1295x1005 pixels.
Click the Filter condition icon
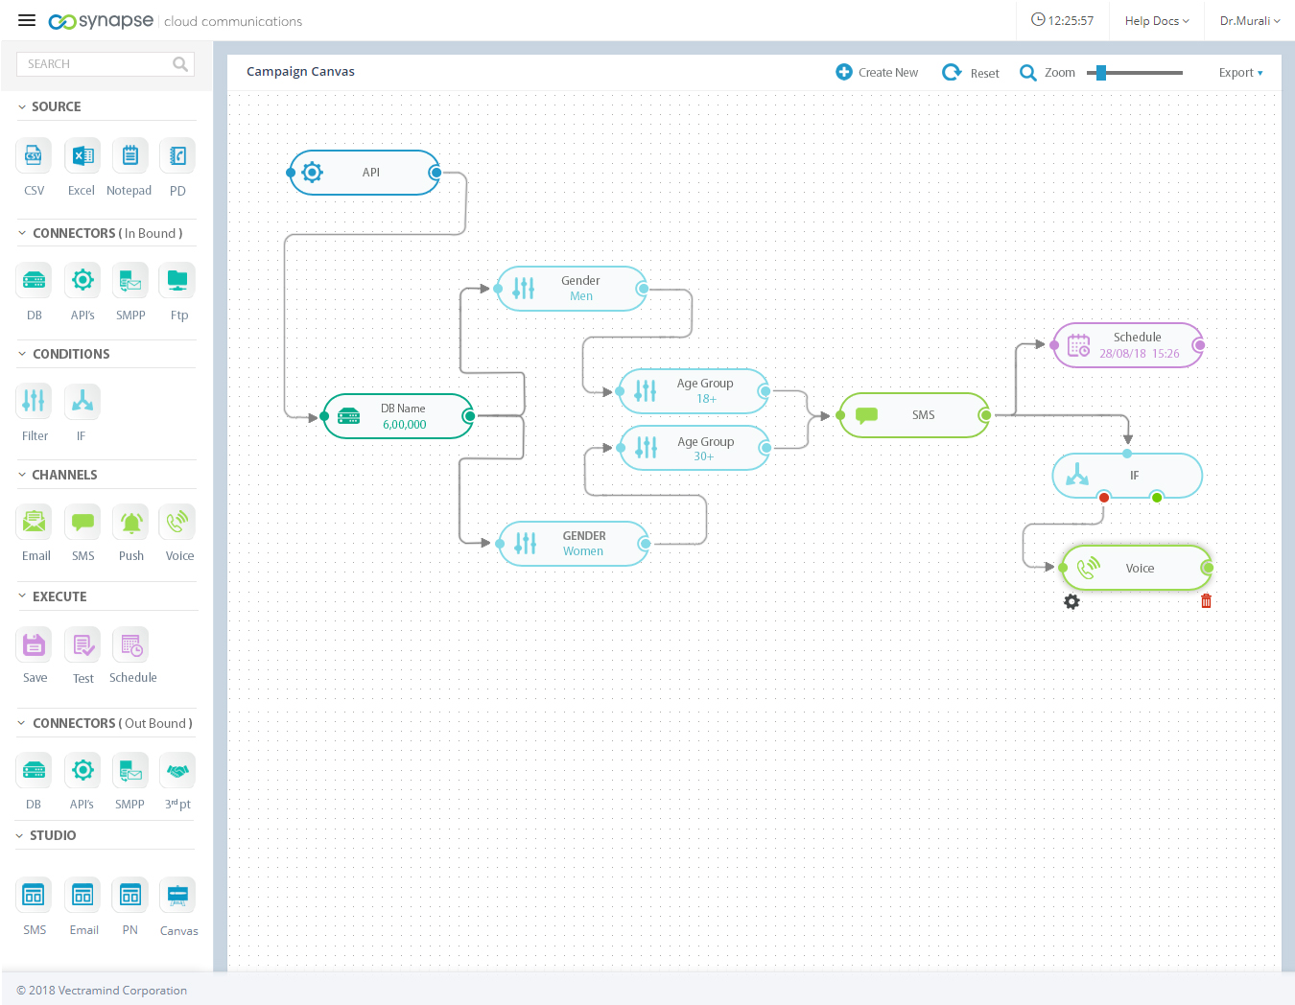click(34, 401)
